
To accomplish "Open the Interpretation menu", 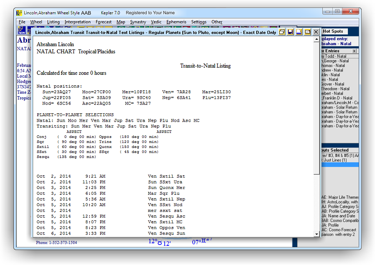I will pyautogui.click(x=77, y=22).
